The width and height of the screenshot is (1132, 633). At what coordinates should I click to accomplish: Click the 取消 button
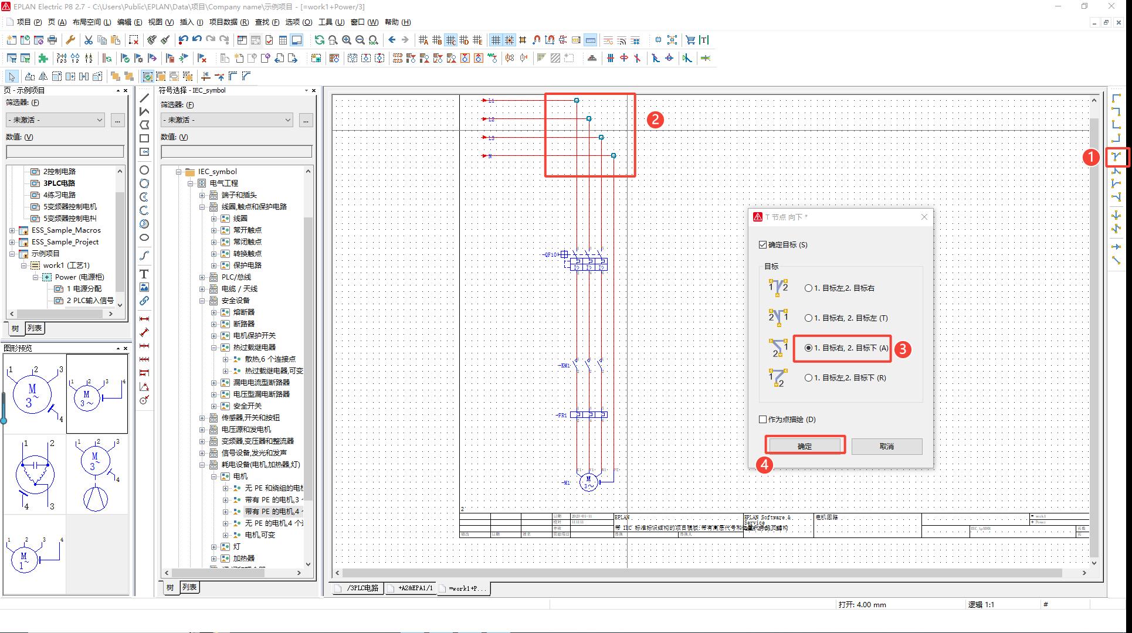(886, 446)
